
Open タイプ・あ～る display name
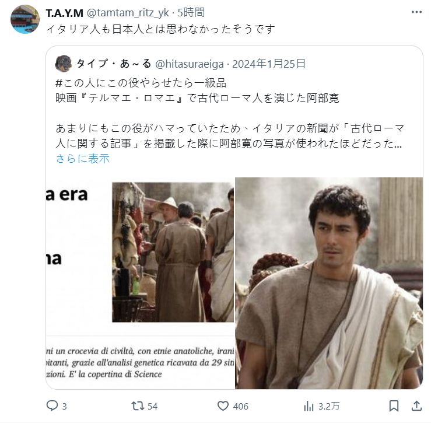point(114,64)
